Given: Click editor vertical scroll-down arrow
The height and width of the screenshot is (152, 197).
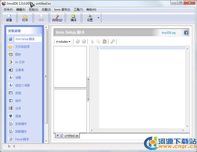Looking at the screenshot, I should (188, 126).
